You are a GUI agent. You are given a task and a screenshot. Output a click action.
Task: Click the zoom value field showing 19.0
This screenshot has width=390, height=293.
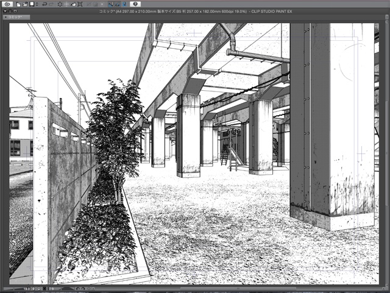[x=27, y=289]
